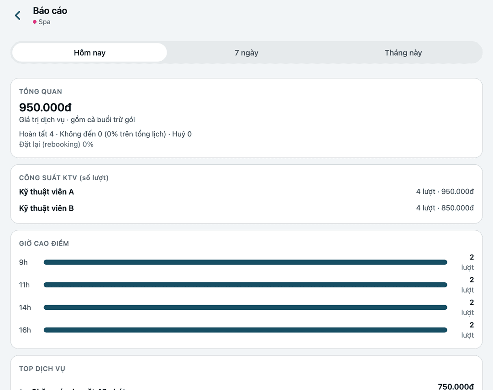Click the 14h peak hour bar

245,307
